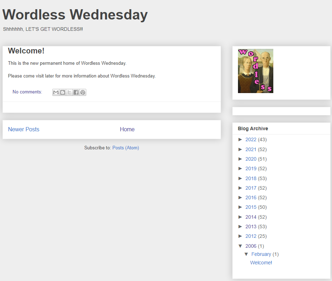The image size is (332, 281).
Task: Click the Wordless American Gothic image
Action: point(255,71)
